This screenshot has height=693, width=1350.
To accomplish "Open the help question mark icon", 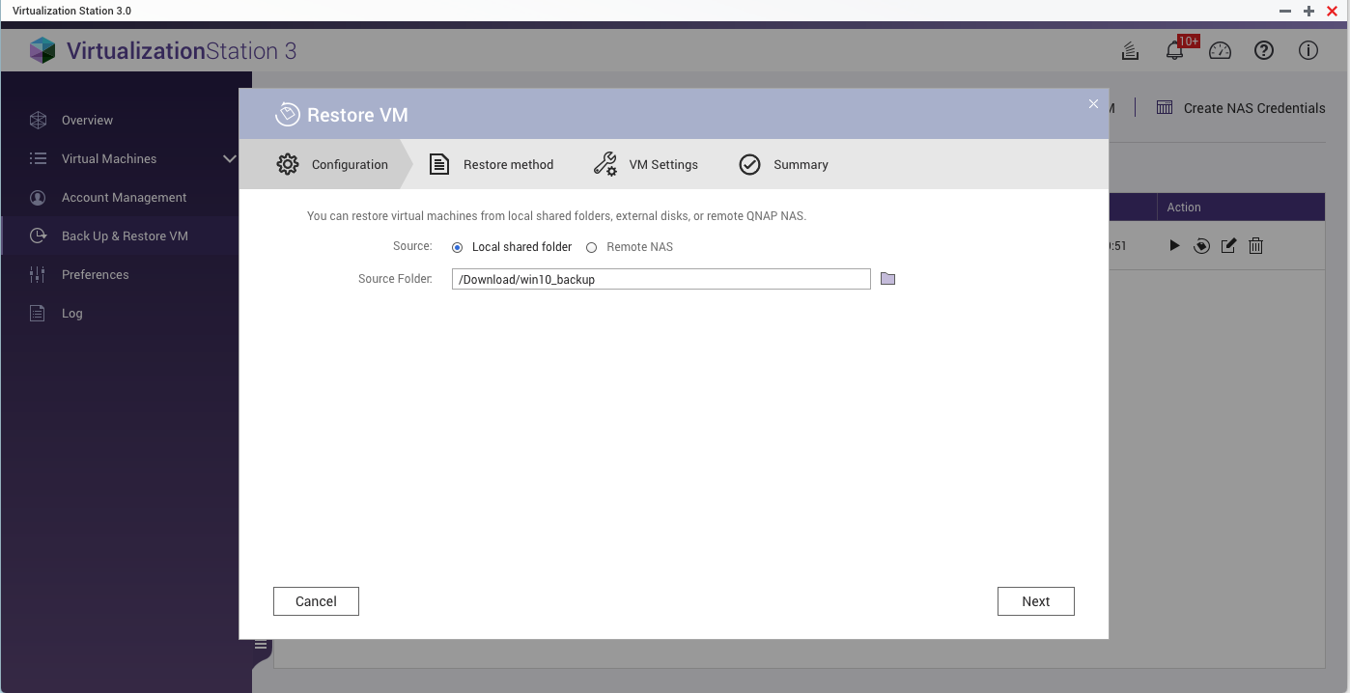I will (x=1264, y=51).
